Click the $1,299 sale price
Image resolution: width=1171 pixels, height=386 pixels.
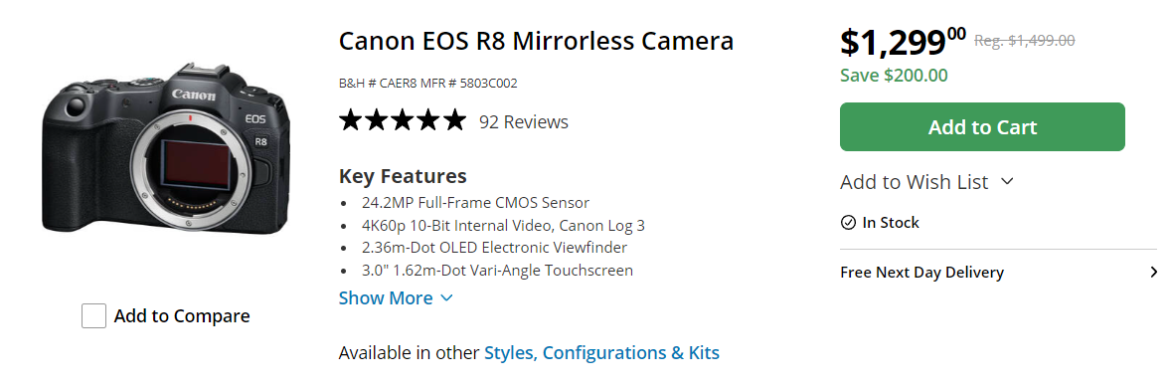pos(903,42)
